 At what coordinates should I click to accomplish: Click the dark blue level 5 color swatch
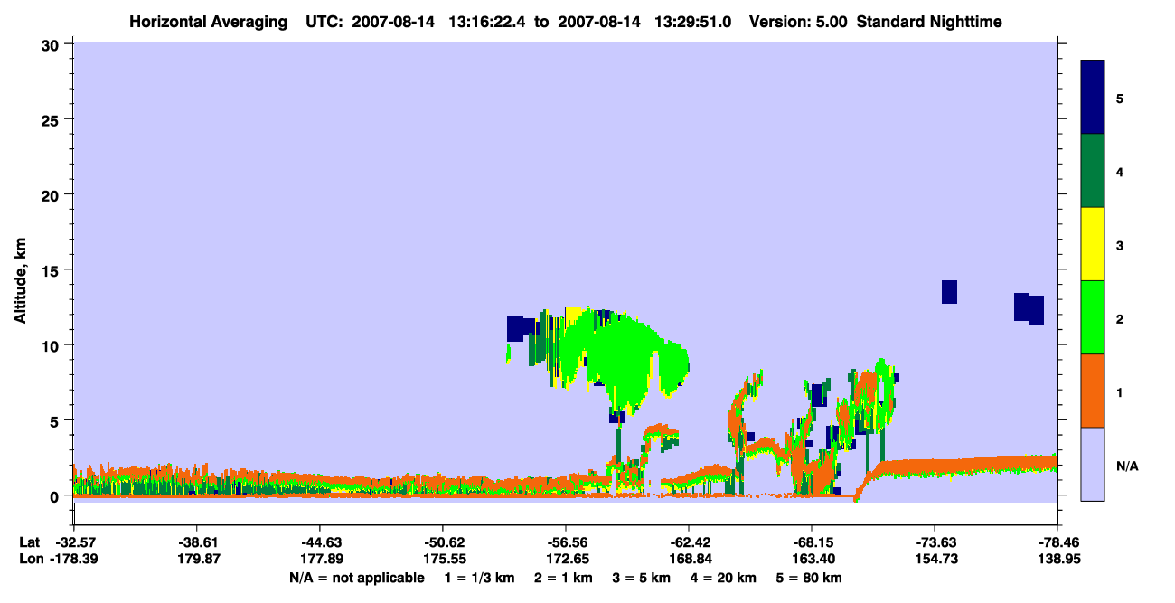click(x=1093, y=98)
